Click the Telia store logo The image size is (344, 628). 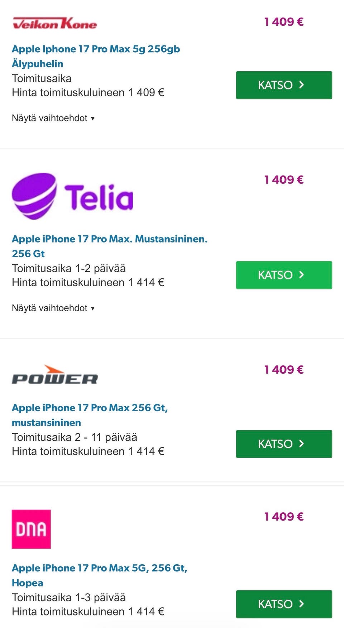[72, 196]
